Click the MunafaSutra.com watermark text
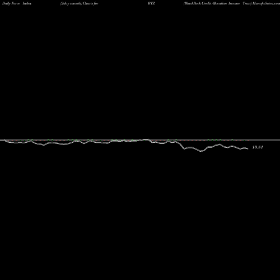This screenshot has height=280, width=280. [x=266, y=3]
